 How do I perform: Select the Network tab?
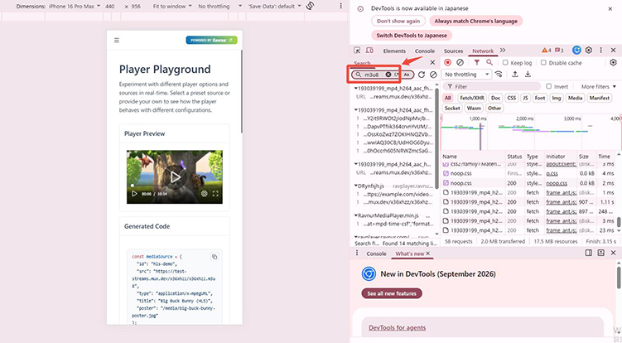pyautogui.click(x=483, y=51)
